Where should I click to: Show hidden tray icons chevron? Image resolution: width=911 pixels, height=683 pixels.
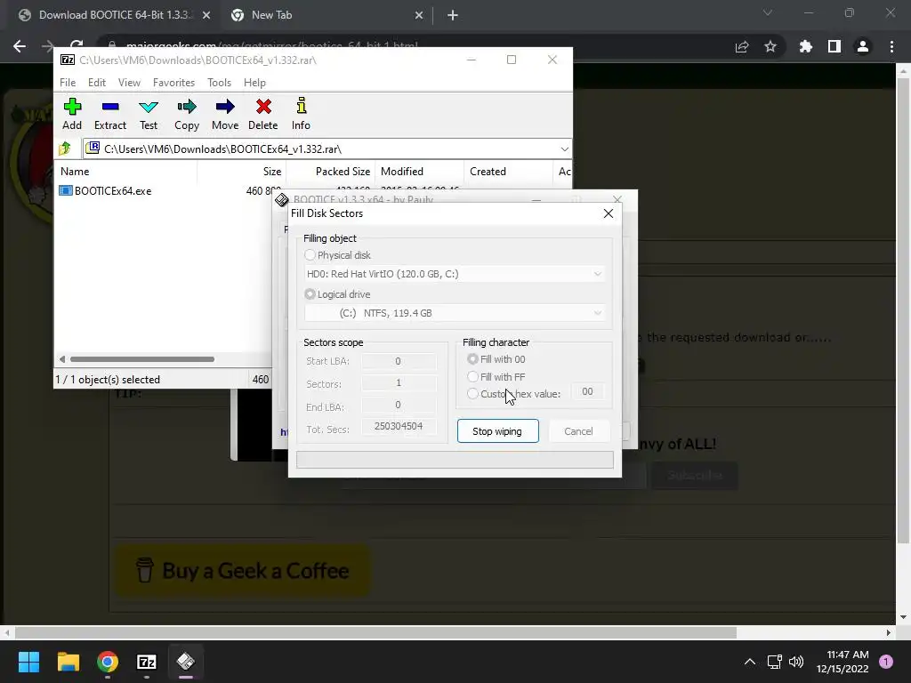750,662
